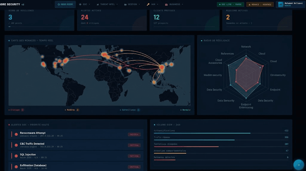Viewport: 306px width, 171px height.
Task: Click the Gestion folder icon
Action: point(126,4)
